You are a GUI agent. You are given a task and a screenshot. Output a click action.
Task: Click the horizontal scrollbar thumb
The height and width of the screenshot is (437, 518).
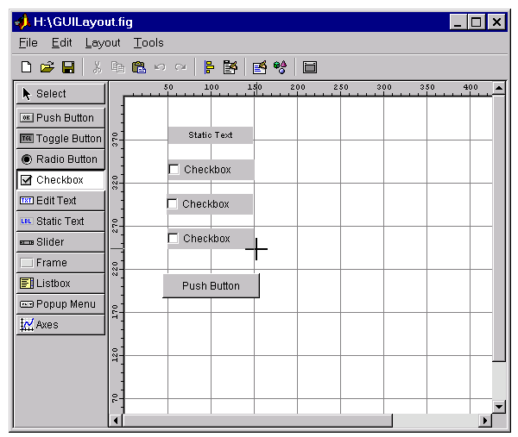point(257,421)
